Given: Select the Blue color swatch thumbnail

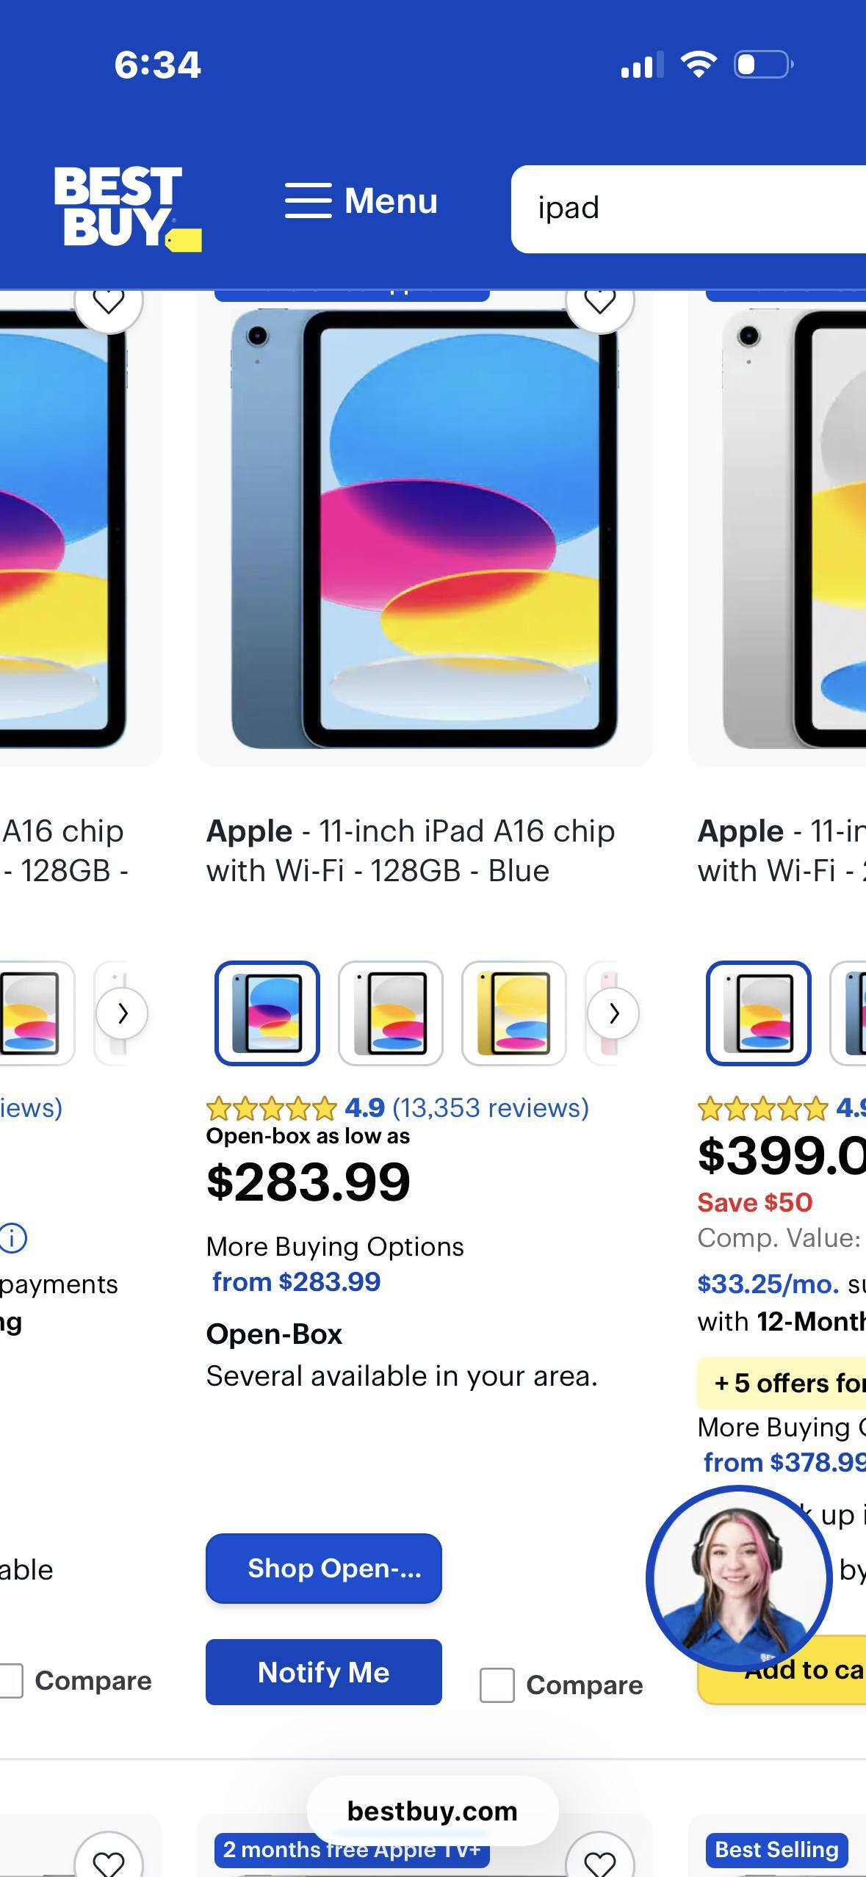Looking at the screenshot, I should [267, 1013].
